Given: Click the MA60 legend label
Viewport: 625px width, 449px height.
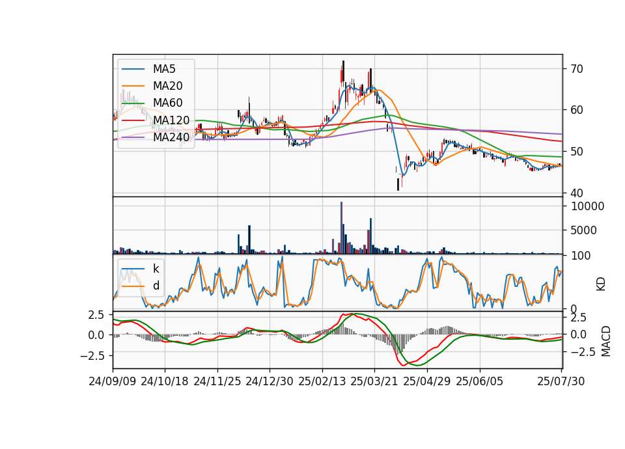Looking at the screenshot, I should click(168, 103).
